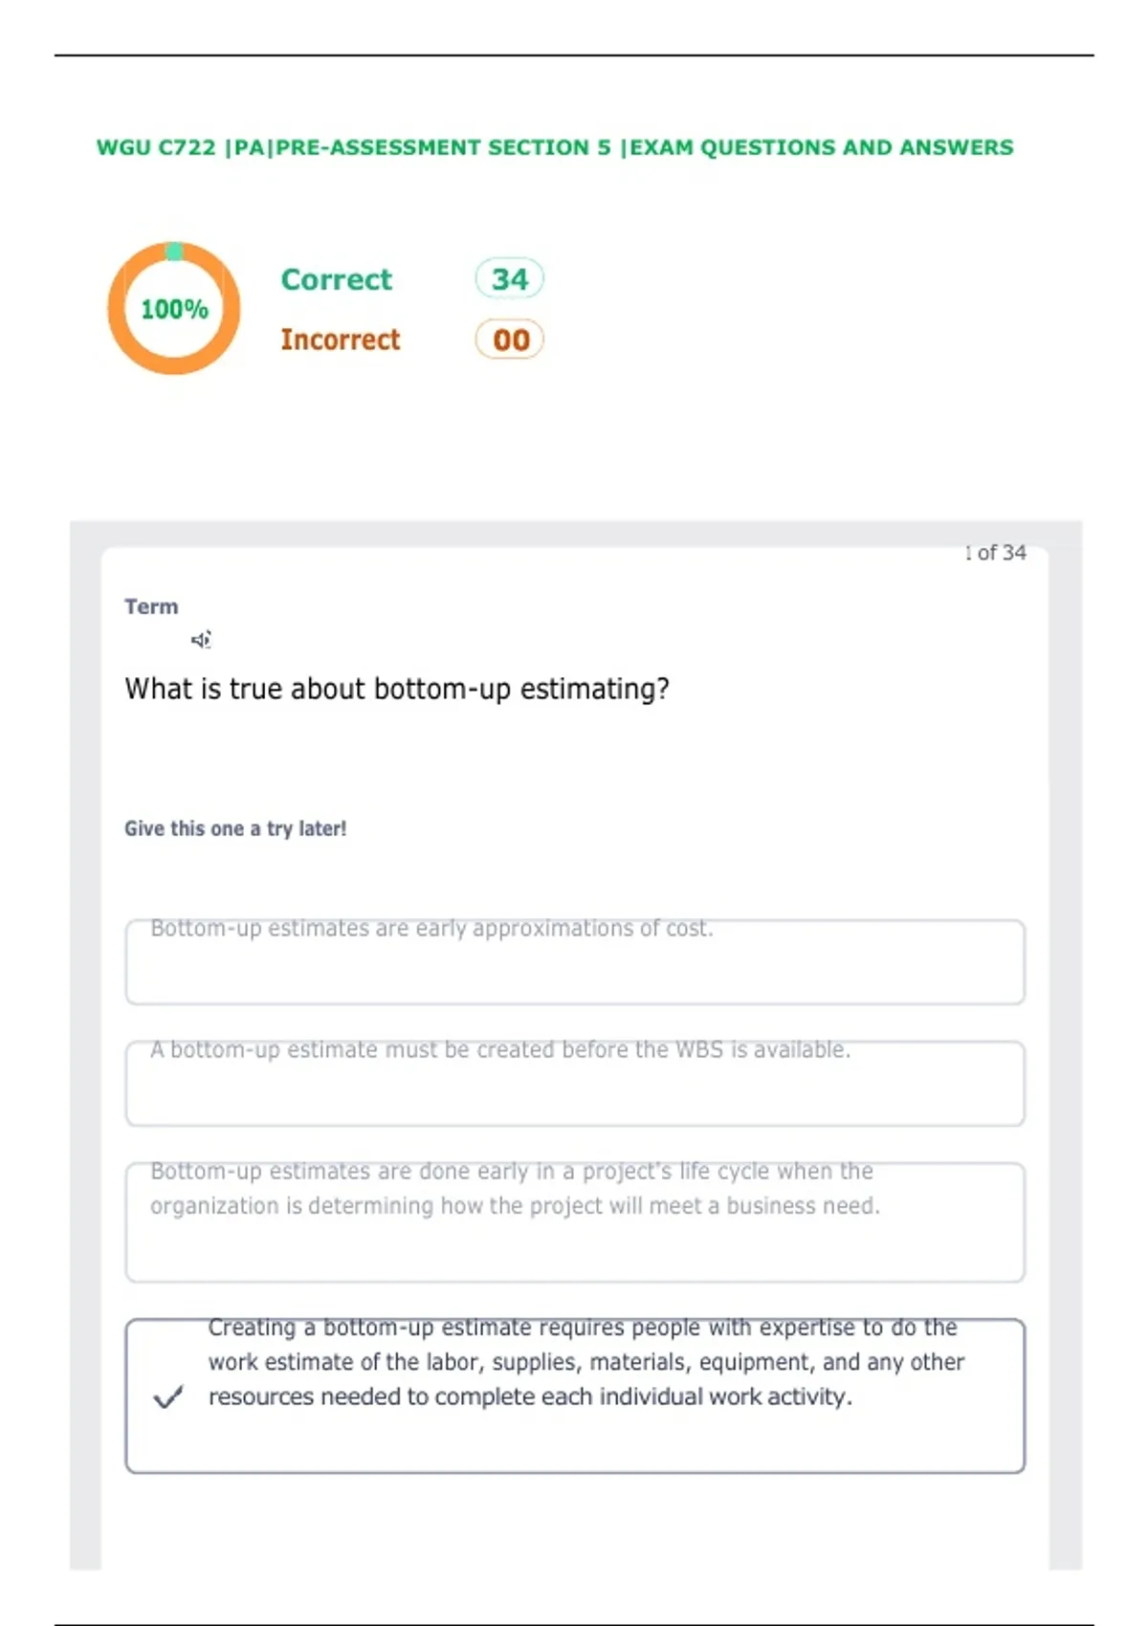This screenshot has height=1626, width=1148.
Task: Click the Correct label
Action: 337,279
